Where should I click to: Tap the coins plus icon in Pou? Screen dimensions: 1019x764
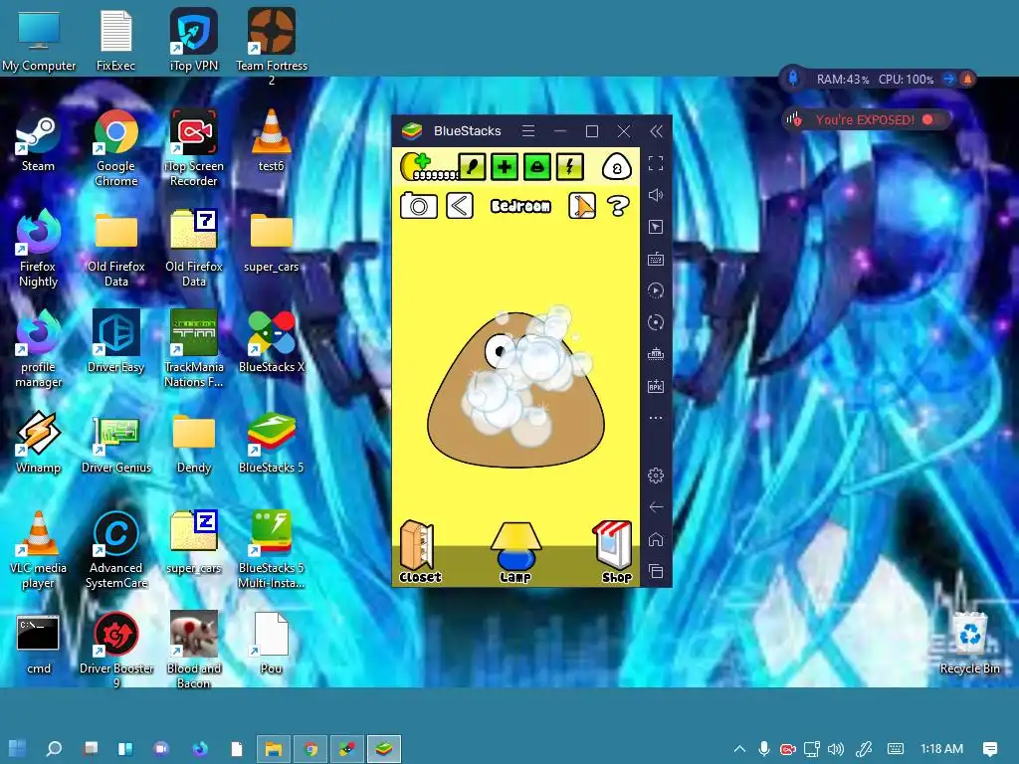coord(417,165)
